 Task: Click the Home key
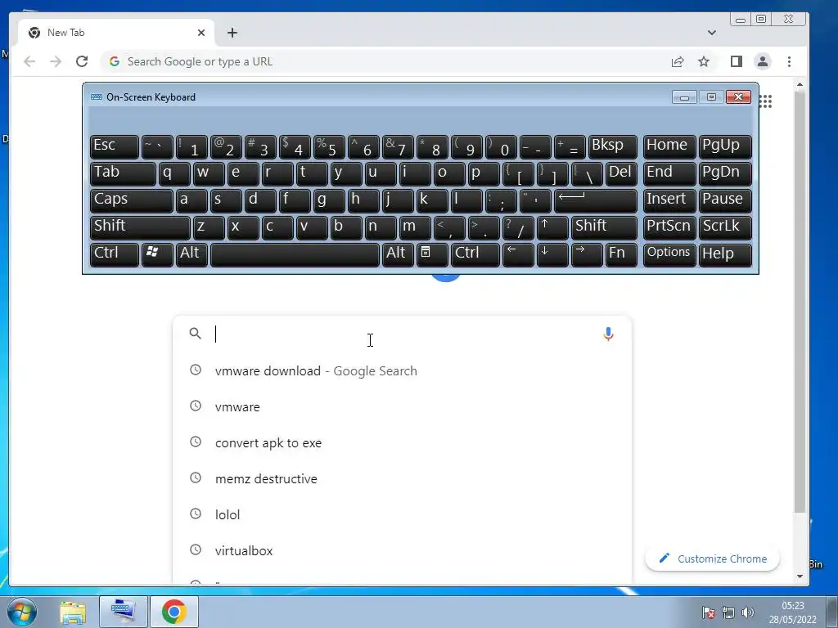tap(669, 146)
